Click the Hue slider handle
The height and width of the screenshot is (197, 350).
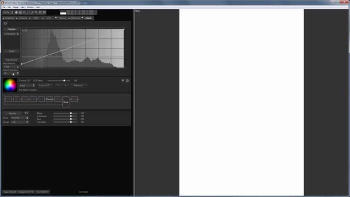71,119
